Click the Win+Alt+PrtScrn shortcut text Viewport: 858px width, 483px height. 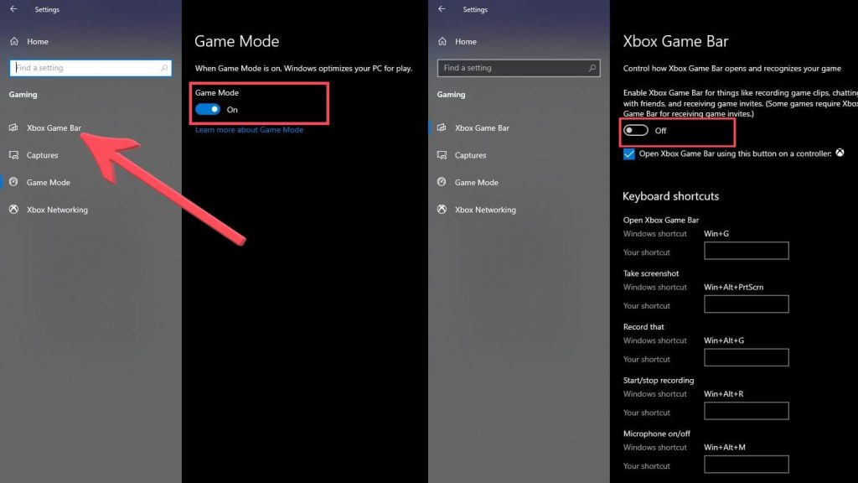click(x=733, y=287)
